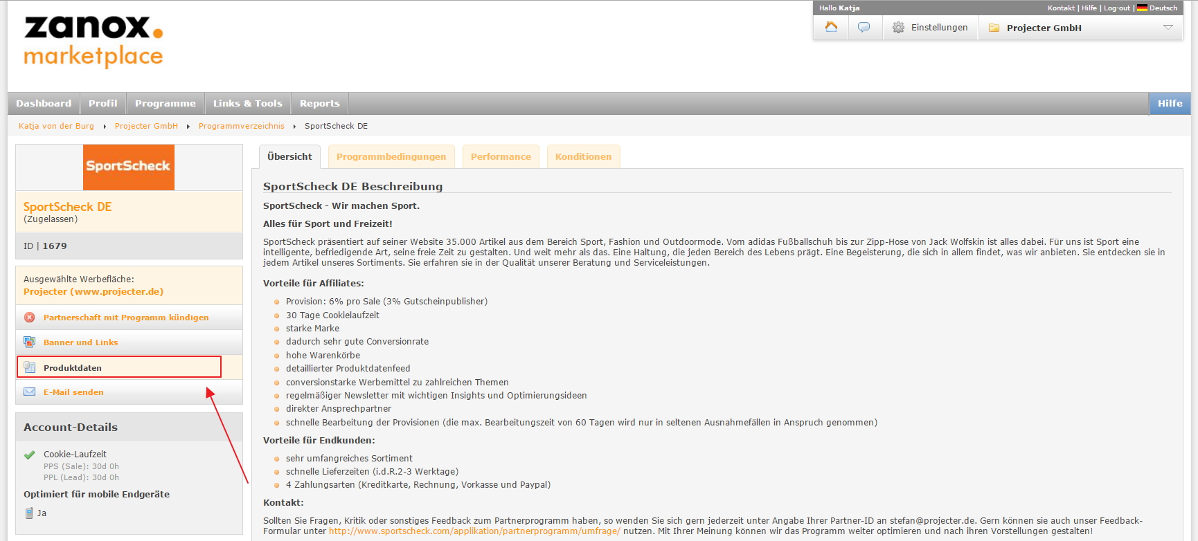
Task: Open the Links & Tools menu
Action: click(x=247, y=103)
